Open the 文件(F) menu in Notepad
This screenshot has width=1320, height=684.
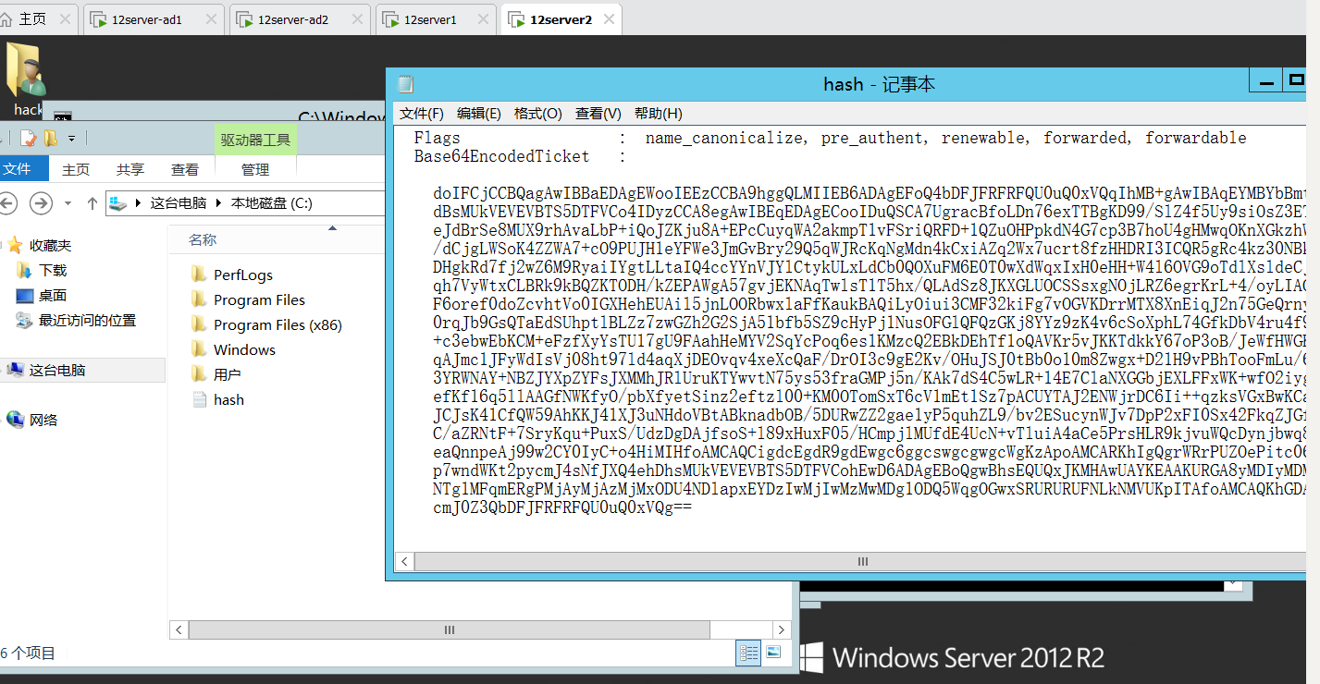tap(422, 113)
